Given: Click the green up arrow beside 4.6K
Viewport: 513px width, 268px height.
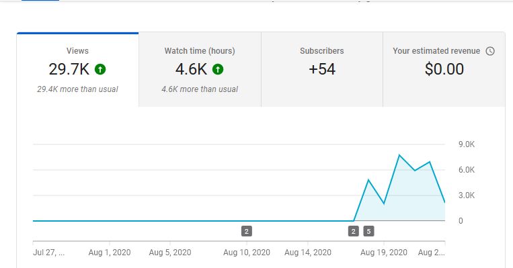Looking at the screenshot, I should click(x=218, y=69).
